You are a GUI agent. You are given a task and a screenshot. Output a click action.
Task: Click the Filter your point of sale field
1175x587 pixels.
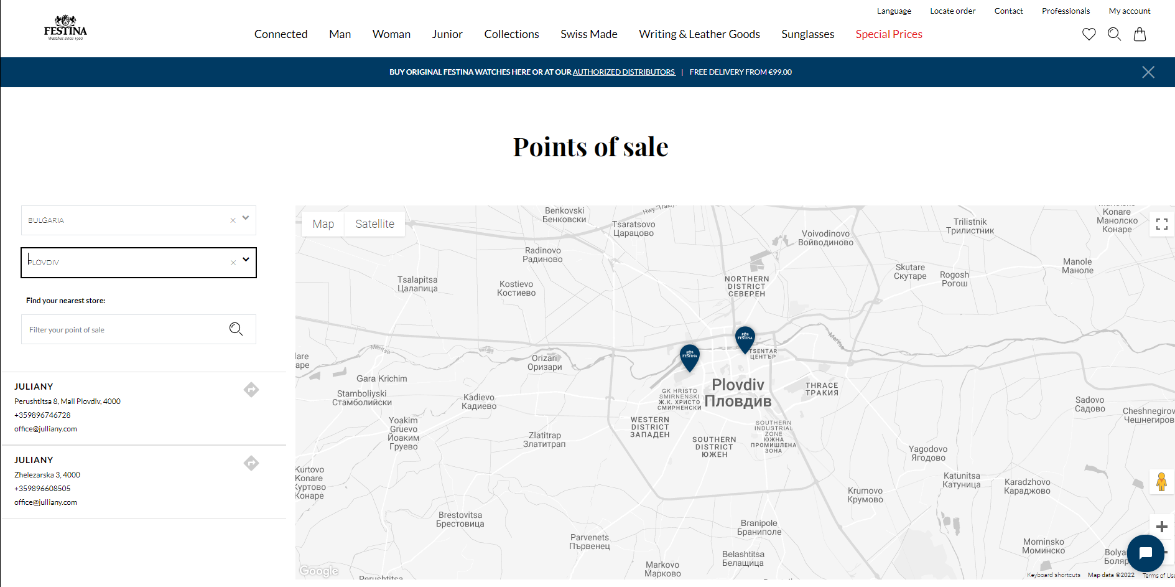point(124,330)
